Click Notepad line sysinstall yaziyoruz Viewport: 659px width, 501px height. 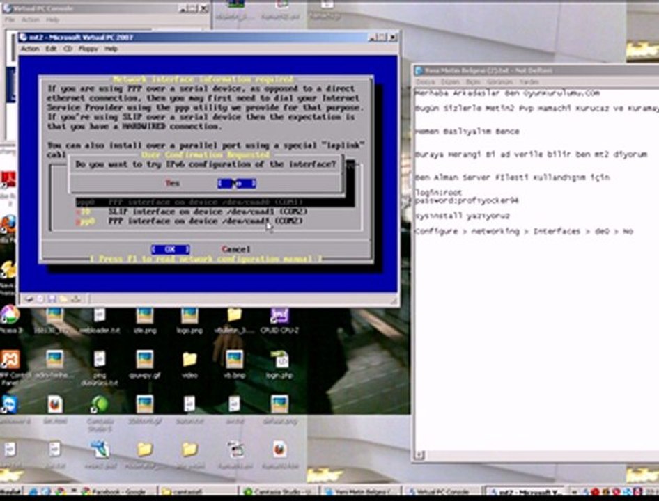pyautogui.click(x=463, y=216)
